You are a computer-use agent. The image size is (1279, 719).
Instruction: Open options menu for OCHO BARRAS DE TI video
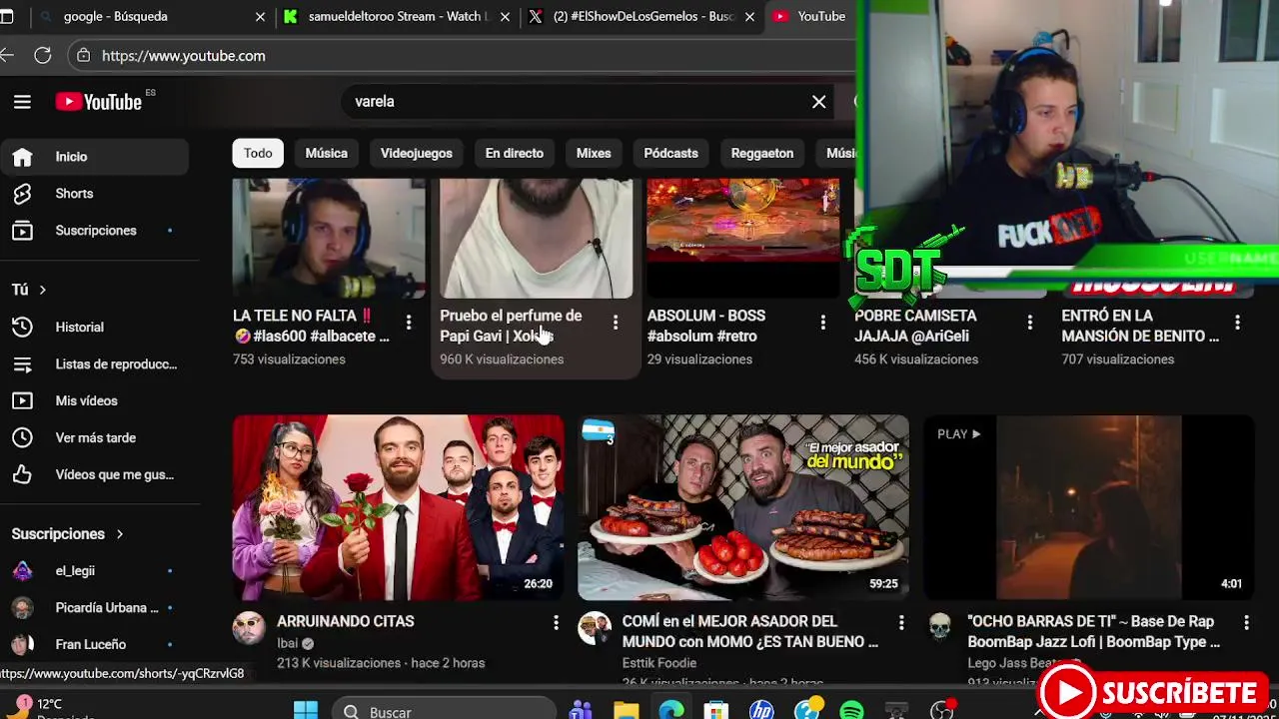click(1246, 622)
